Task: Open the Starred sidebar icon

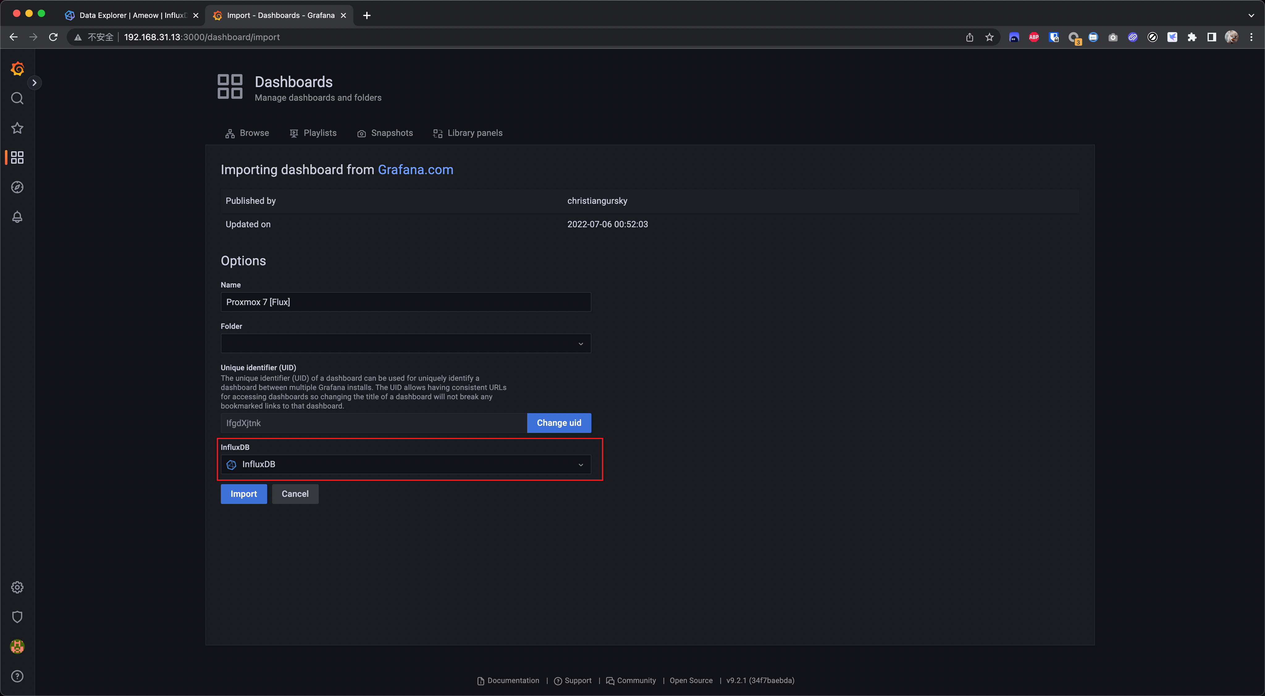Action: click(x=17, y=128)
